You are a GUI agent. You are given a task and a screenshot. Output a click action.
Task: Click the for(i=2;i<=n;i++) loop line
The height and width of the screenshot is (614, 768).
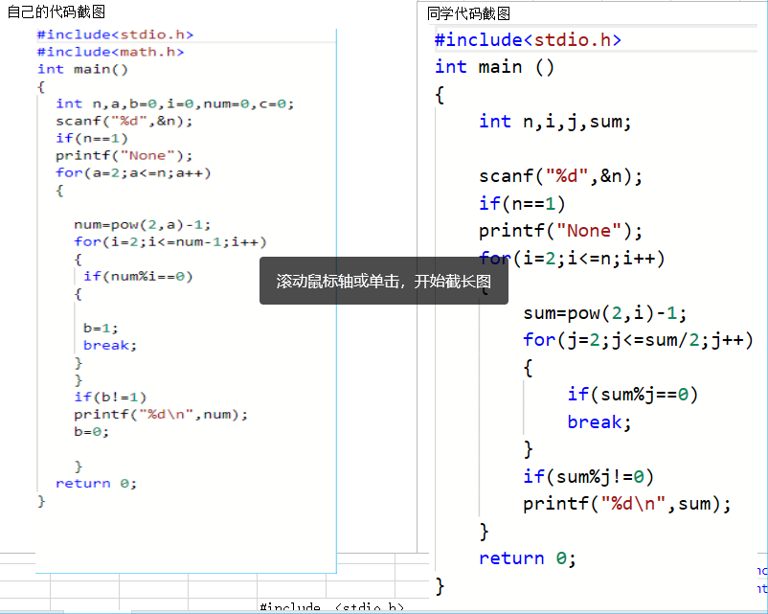pyautogui.click(x=572, y=259)
